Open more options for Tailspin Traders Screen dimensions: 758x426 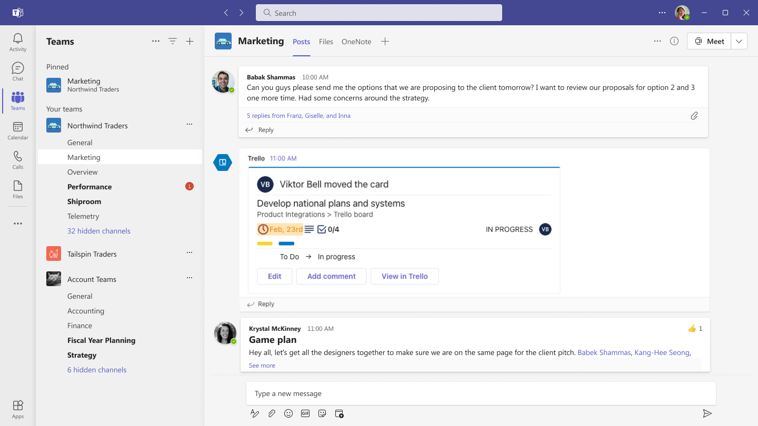pyautogui.click(x=189, y=253)
